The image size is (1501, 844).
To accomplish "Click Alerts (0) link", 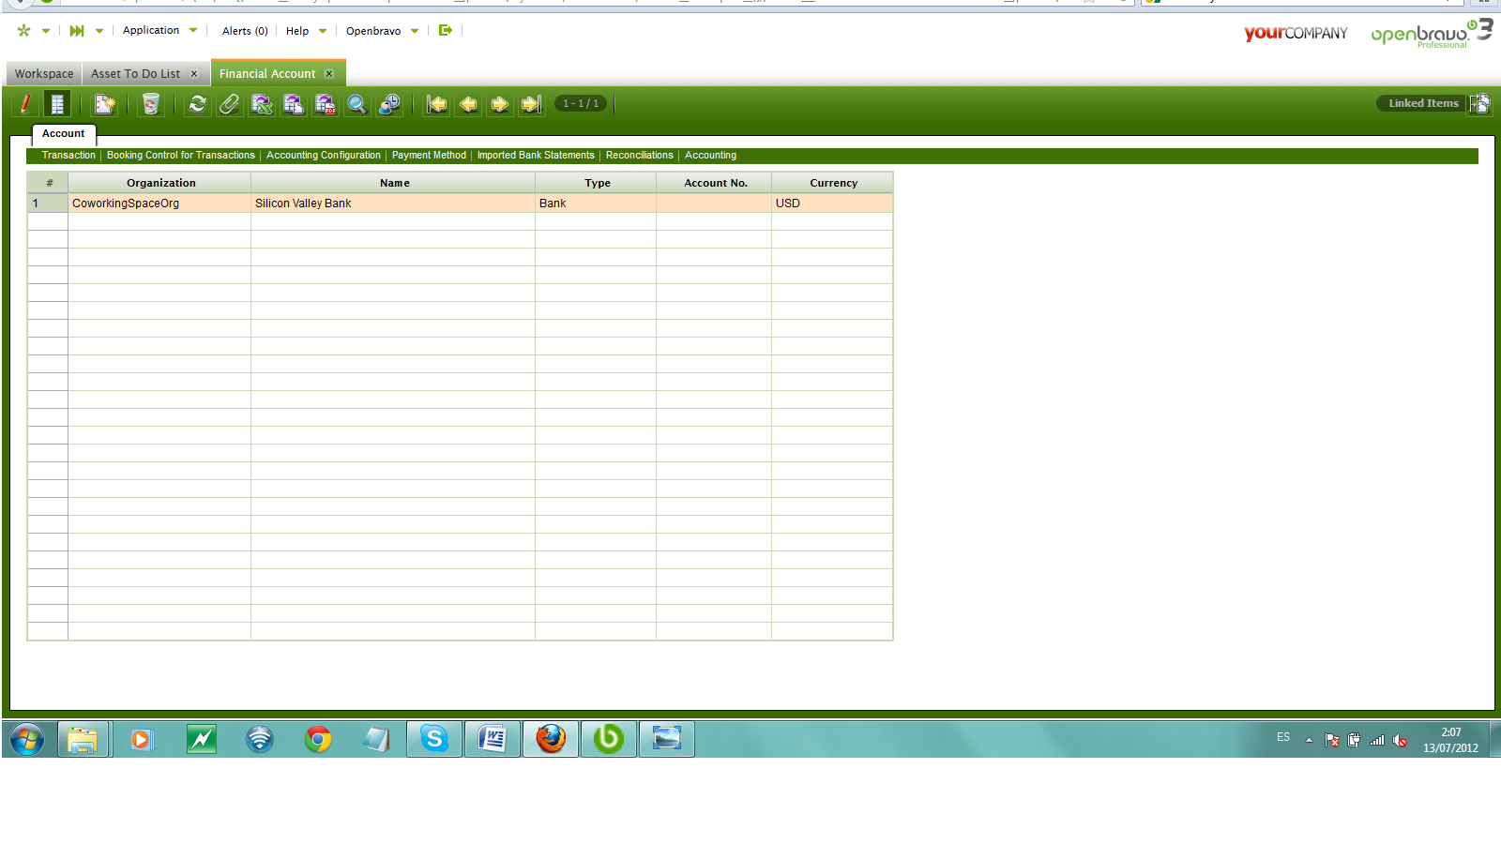I will click(245, 31).
